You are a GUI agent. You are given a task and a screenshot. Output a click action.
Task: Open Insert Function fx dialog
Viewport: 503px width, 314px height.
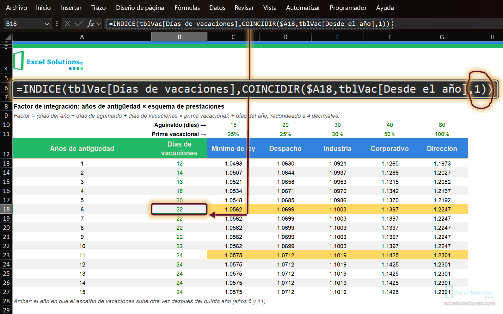(91, 23)
